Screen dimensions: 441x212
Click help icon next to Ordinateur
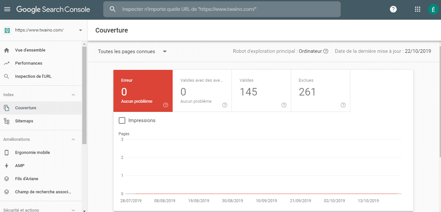326,51
